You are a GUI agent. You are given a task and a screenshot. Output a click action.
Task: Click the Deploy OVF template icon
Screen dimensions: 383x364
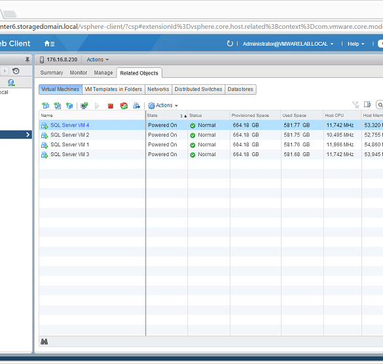pos(69,105)
